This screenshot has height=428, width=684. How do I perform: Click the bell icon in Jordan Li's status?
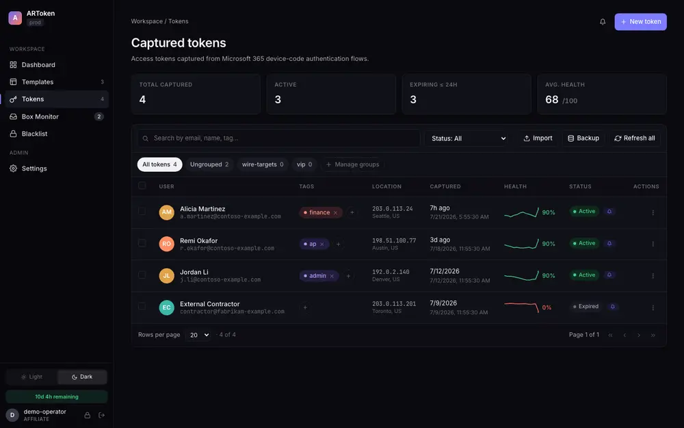(x=609, y=275)
